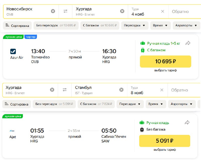The image size is (201, 161).
Task: Open the Время dropdown in first search
Action: (160, 25)
